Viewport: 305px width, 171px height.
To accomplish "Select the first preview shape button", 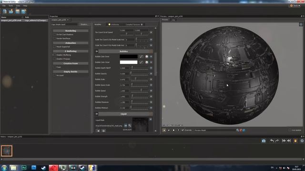I will click(x=164, y=130).
